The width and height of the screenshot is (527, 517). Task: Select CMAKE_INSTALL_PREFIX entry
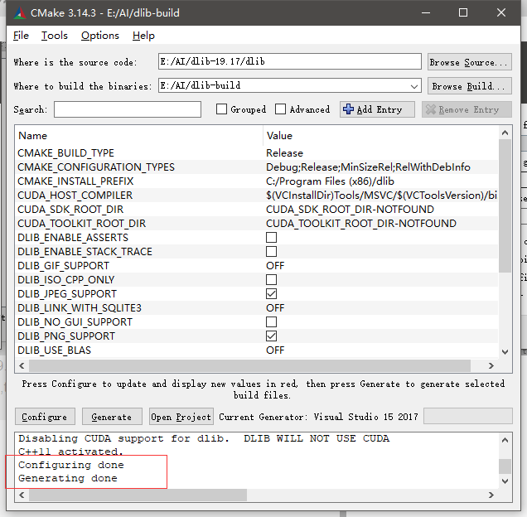pyautogui.click(x=75, y=181)
